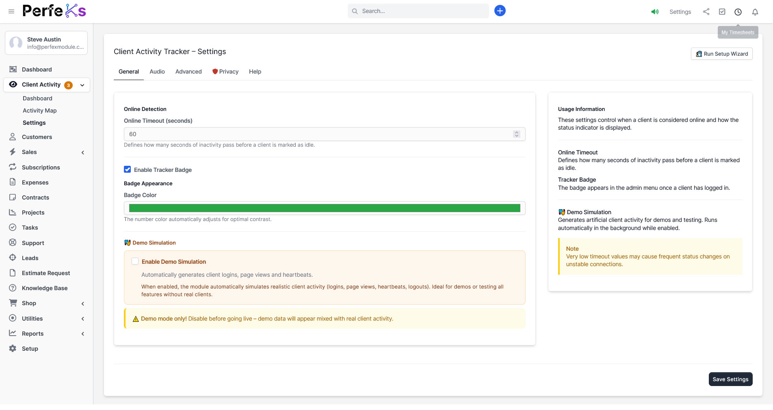Image resolution: width=773 pixels, height=410 pixels.
Task: Click the green speaker sound icon
Action: coord(655,12)
